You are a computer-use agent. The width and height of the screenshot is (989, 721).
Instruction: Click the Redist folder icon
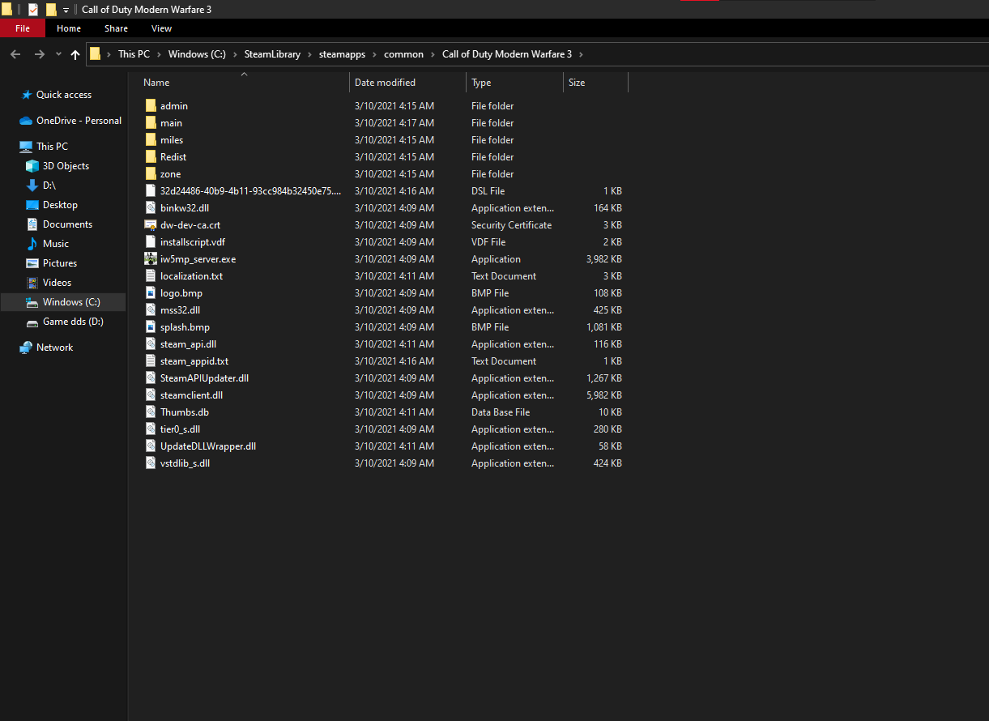click(x=151, y=157)
